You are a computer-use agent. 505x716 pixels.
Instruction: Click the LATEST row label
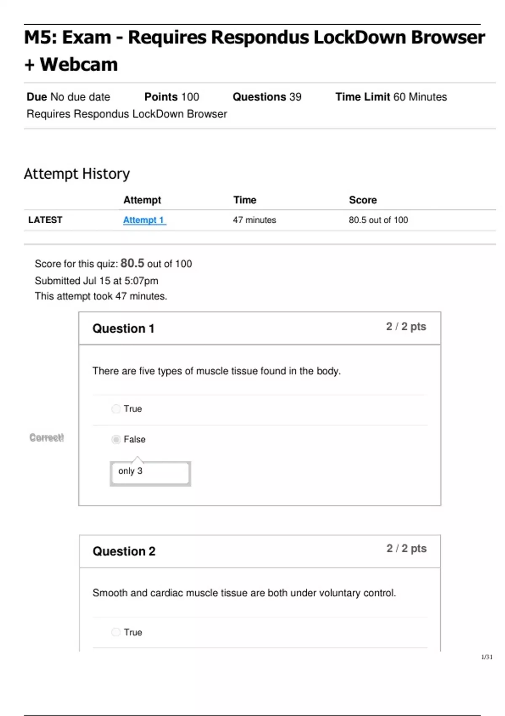(x=45, y=220)
